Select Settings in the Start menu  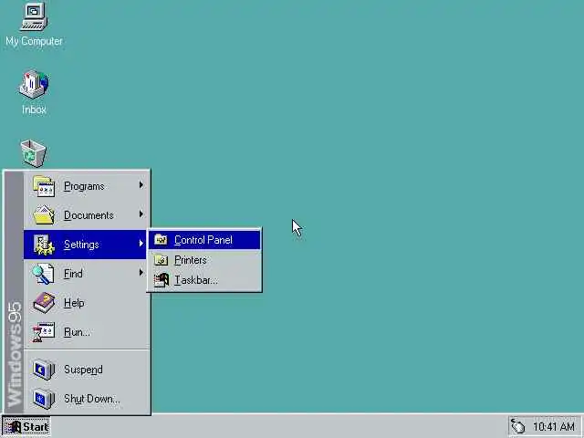(x=85, y=245)
